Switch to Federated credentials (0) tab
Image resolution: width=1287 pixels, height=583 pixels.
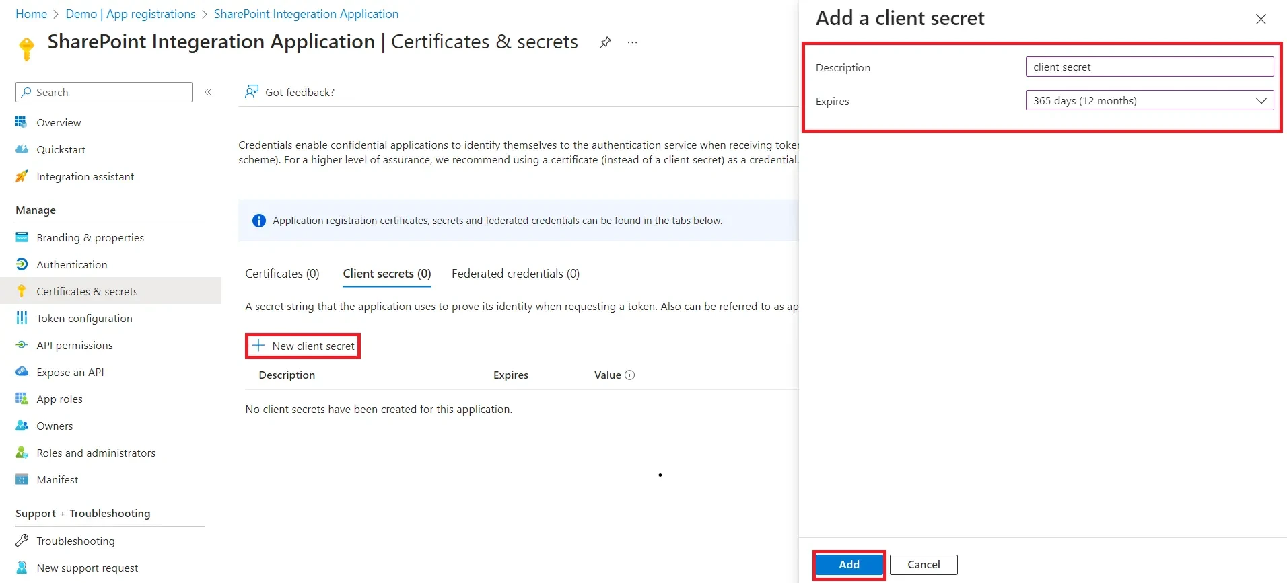pyautogui.click(x=515, y=274)
